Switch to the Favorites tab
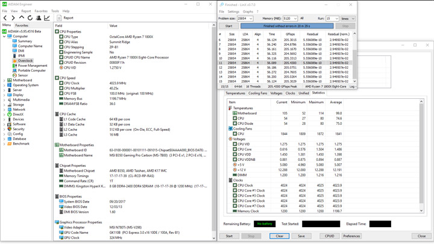This screenshot has width=434, height=244. [22, 26]
